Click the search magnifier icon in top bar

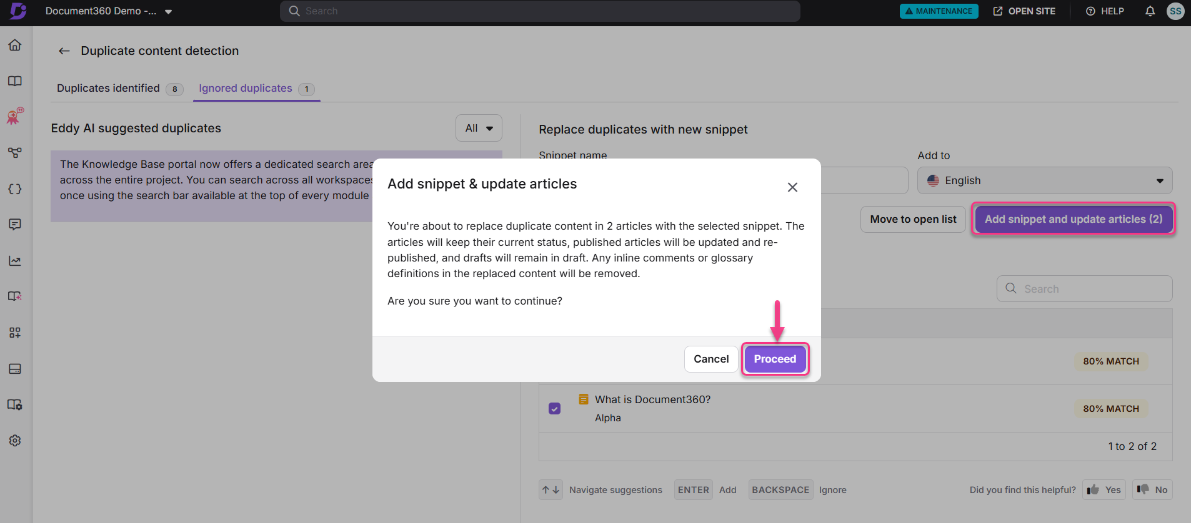294,11
